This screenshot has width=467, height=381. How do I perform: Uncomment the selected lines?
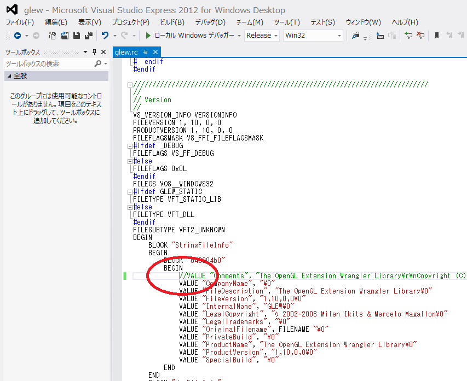[x=420, y=36]
